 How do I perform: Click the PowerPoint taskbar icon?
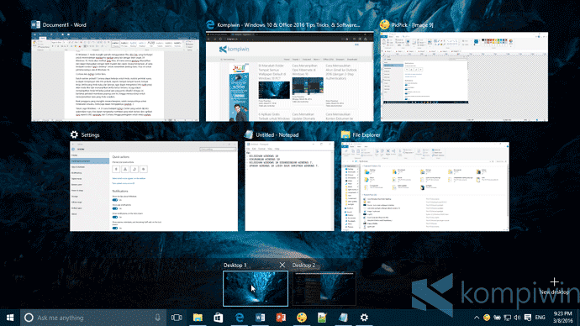(x=281, y=318)
